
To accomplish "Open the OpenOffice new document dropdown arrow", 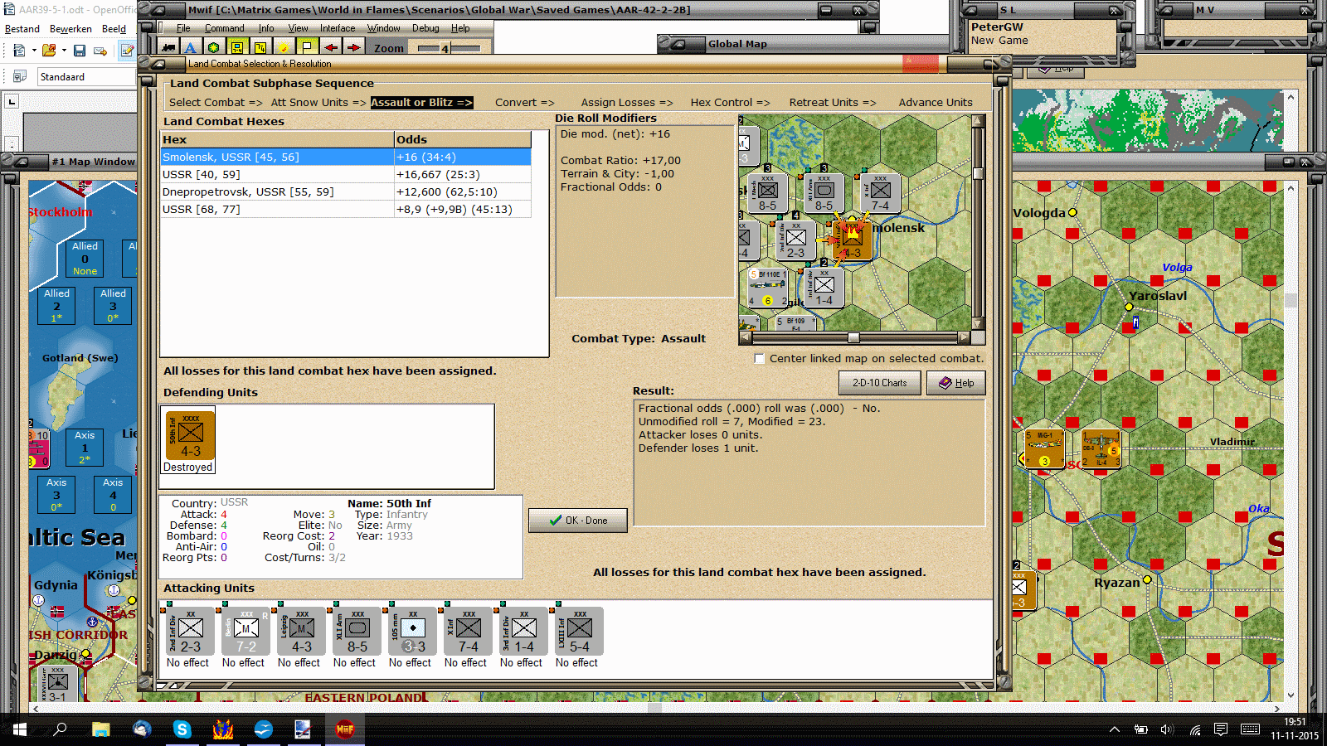I will point(34,51).
